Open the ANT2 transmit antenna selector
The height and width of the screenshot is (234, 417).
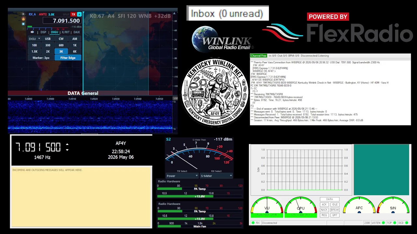43,14
